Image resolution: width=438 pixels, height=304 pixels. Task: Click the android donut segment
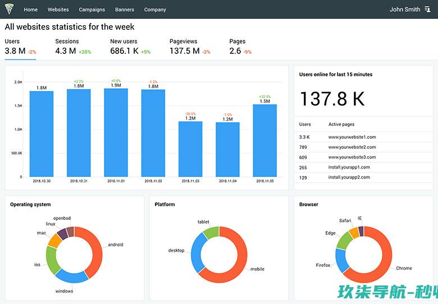pos(97,249)
